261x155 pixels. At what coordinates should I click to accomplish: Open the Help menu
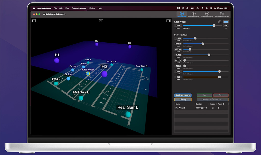[x=100, y=8]
